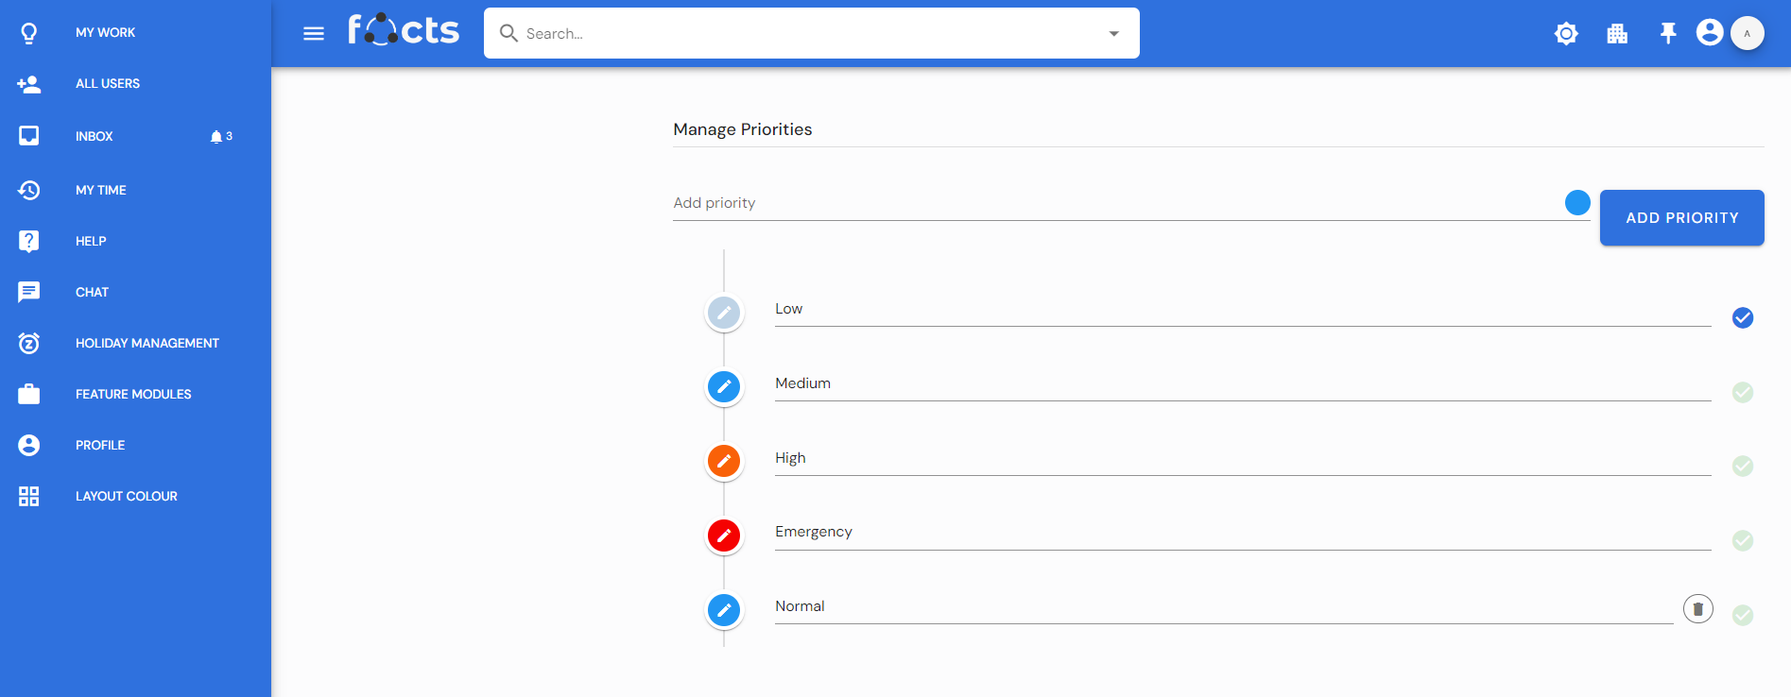Set Medium priority as default checkmark
Viewport: 1791px width, 697px height.
click(x=1743, y=392)
